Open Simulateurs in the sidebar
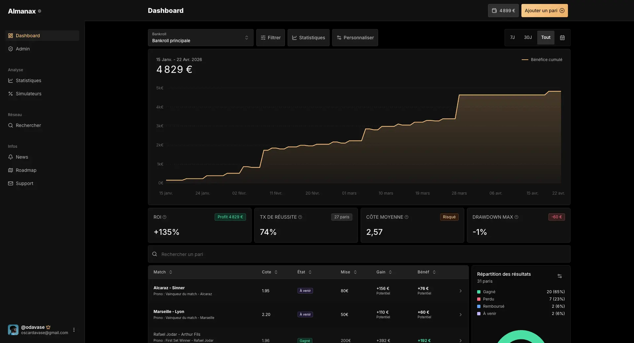The image size is (634, 343). click(x=42, y=94)
